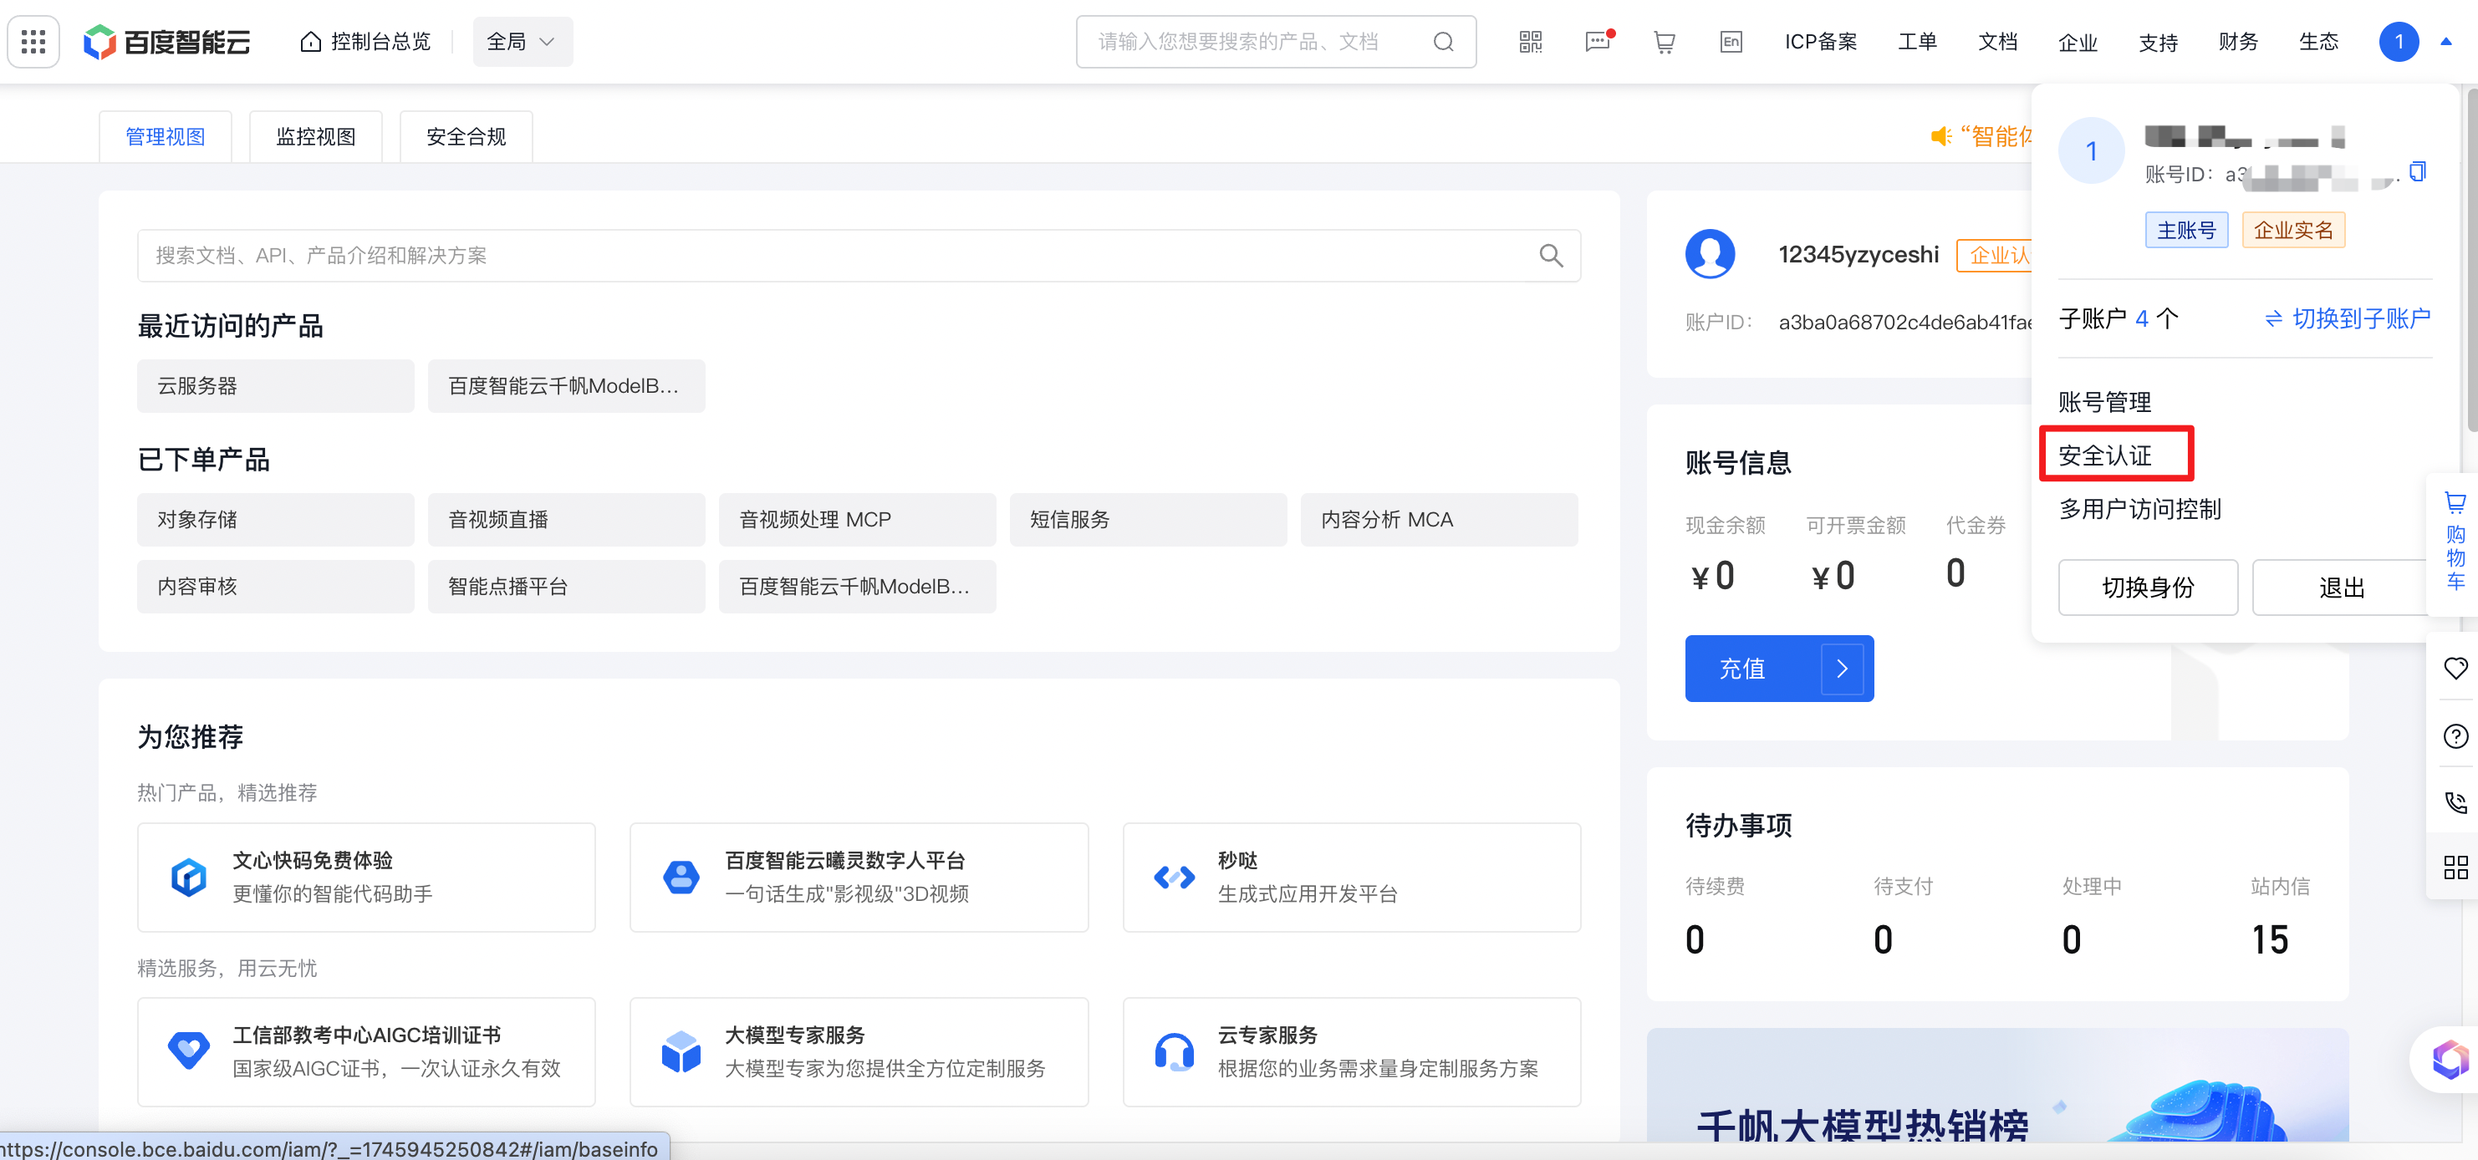The width and height of the screenshot is (2478, 1160).
Task: Open the help question-mark icon
Action: [x=2455, y=735]
